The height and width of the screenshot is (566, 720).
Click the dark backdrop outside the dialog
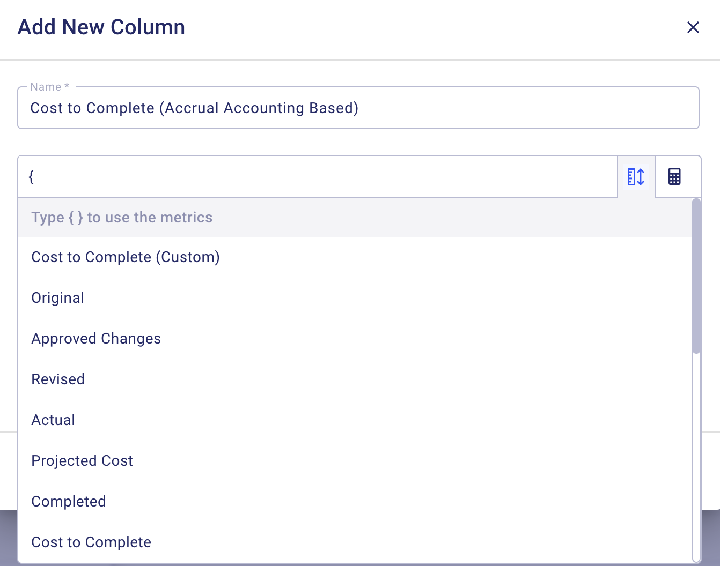pos(8,537)
